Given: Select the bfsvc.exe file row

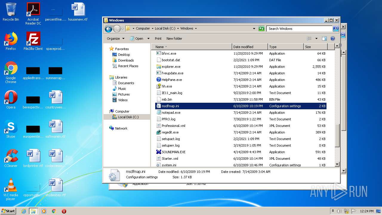Looking at the screenshot, I should tap(241, 53).
